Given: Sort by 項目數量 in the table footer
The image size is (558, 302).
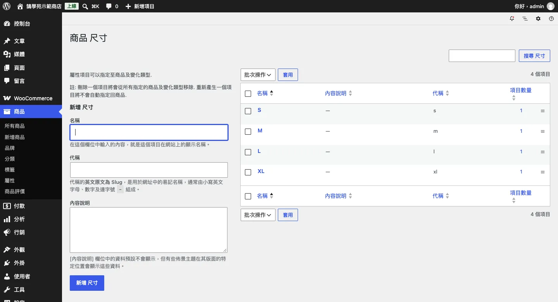Looking at the screenshot, I should (x=520, y=196).
